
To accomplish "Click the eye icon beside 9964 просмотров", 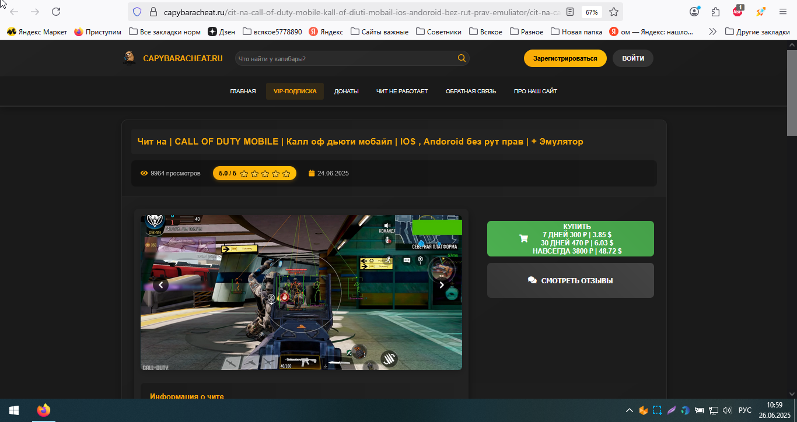I will click(x=144, y=173).
